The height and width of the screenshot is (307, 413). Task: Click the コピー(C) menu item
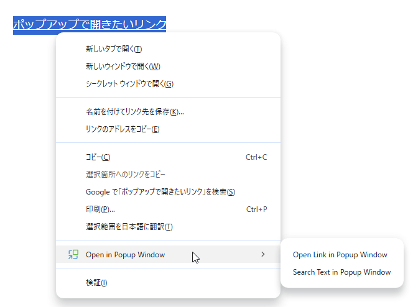pos(168,157)
